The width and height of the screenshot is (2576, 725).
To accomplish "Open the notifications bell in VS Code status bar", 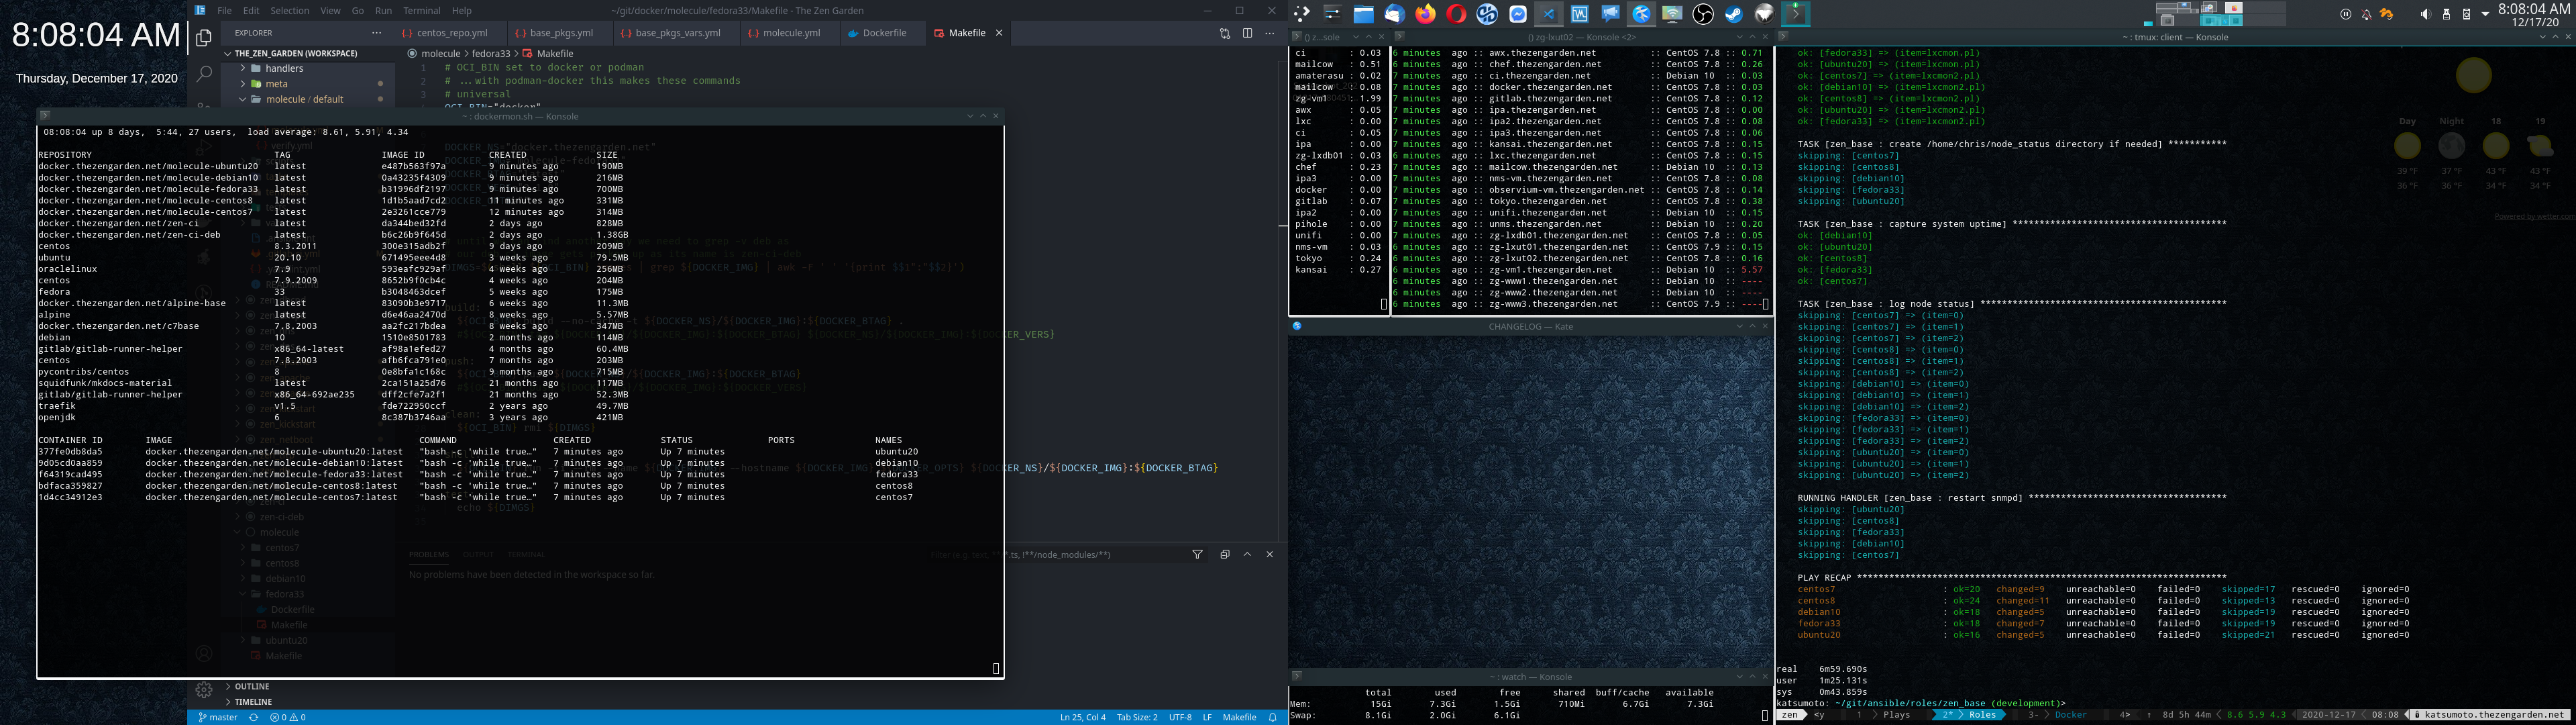I will pos(1273,717).
